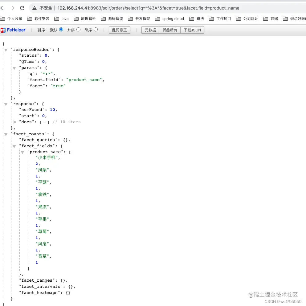Click the "facet_heatmaps" key

[x=39, y=293]
